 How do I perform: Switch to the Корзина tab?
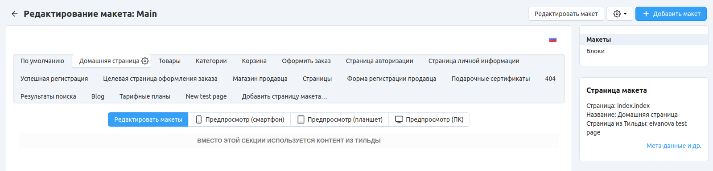pos(254,61)
